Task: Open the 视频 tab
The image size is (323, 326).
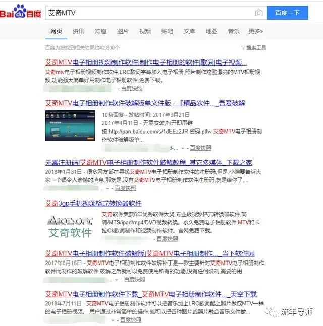Action: 145,31
